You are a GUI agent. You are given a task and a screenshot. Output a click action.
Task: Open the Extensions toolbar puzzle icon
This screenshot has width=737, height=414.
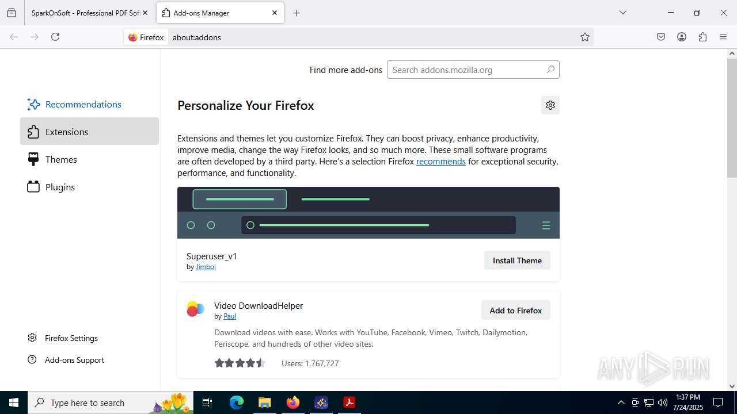click(702, 37)
